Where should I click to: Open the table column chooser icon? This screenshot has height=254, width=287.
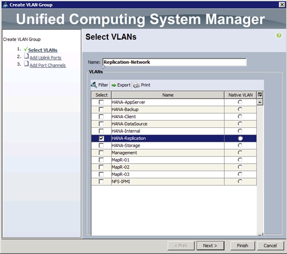tap(260, 95)
